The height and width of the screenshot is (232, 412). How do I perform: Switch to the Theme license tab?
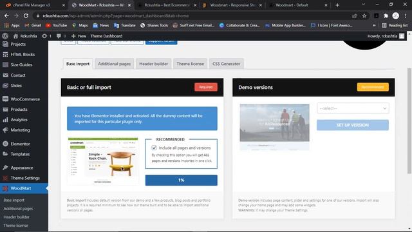tap(191, 64)
